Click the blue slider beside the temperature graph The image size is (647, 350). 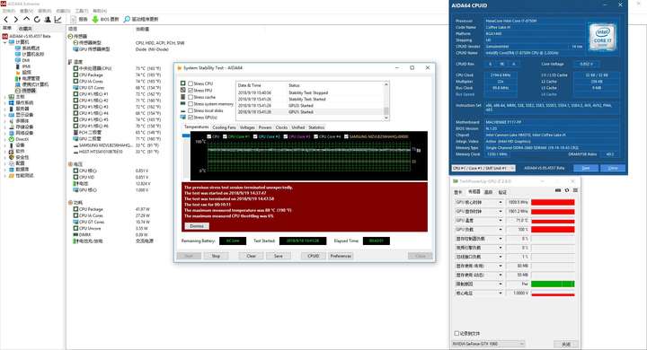[186, 136]
